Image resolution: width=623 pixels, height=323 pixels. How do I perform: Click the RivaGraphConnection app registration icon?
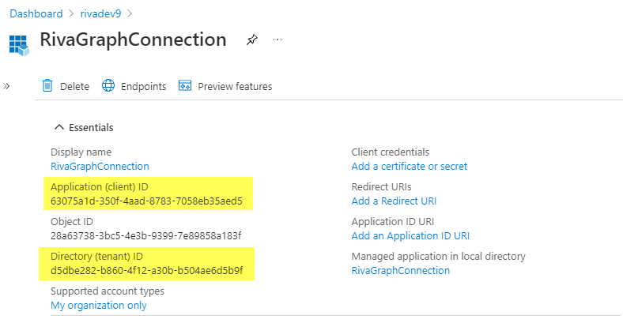point(19,42)
